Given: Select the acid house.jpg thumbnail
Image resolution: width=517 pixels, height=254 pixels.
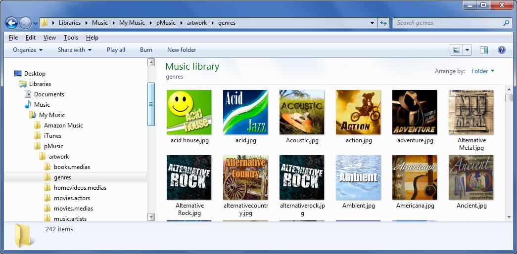Looking at the screenshot, I should click(x=189, y=112).
